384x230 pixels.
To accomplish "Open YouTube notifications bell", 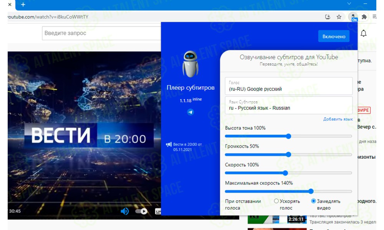I will 363,33.
